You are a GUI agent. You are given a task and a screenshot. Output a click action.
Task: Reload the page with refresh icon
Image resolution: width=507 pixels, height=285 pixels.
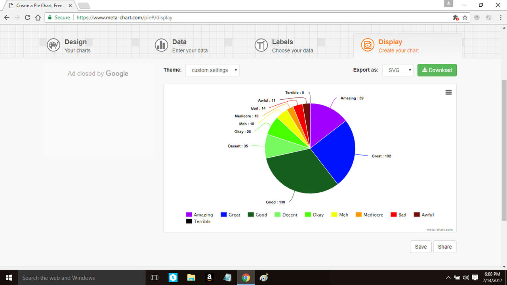click(27, 17)
